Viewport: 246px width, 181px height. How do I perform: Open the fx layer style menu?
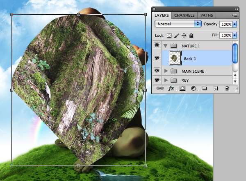click(172, 88)
